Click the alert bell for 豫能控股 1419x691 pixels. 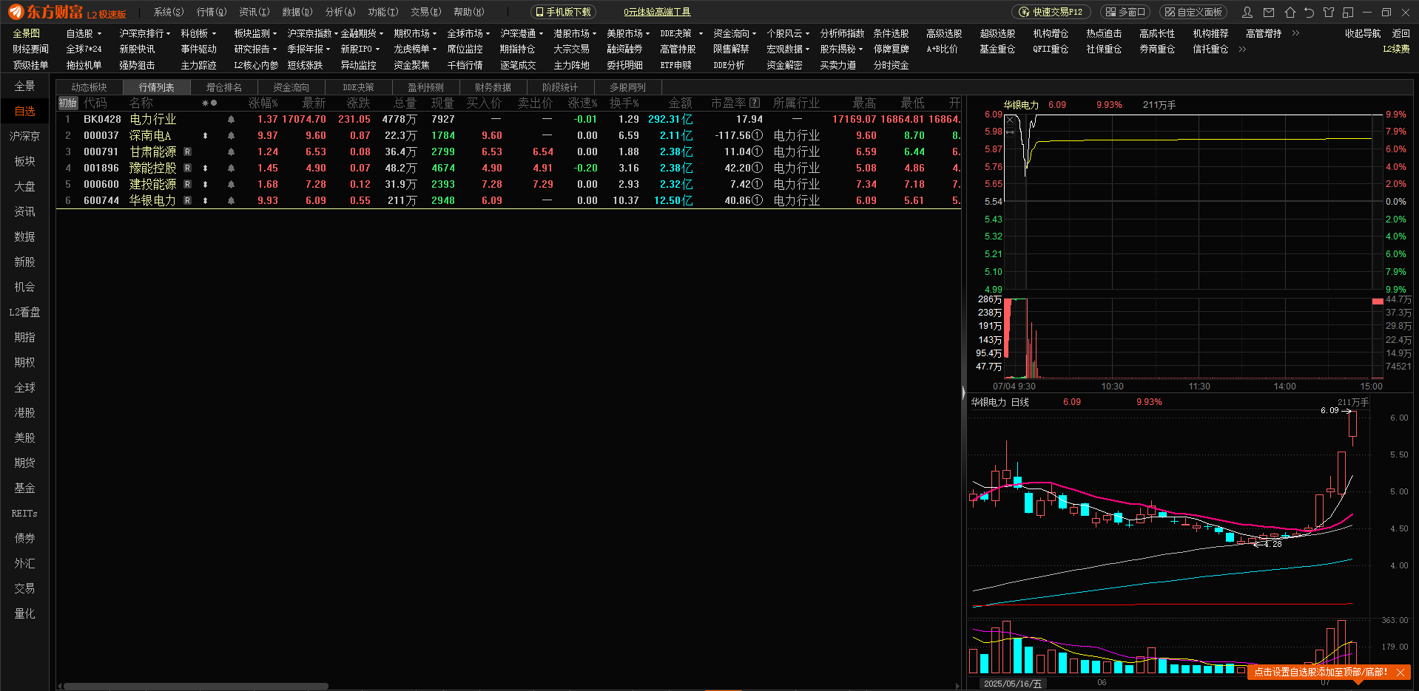point(231,169)
